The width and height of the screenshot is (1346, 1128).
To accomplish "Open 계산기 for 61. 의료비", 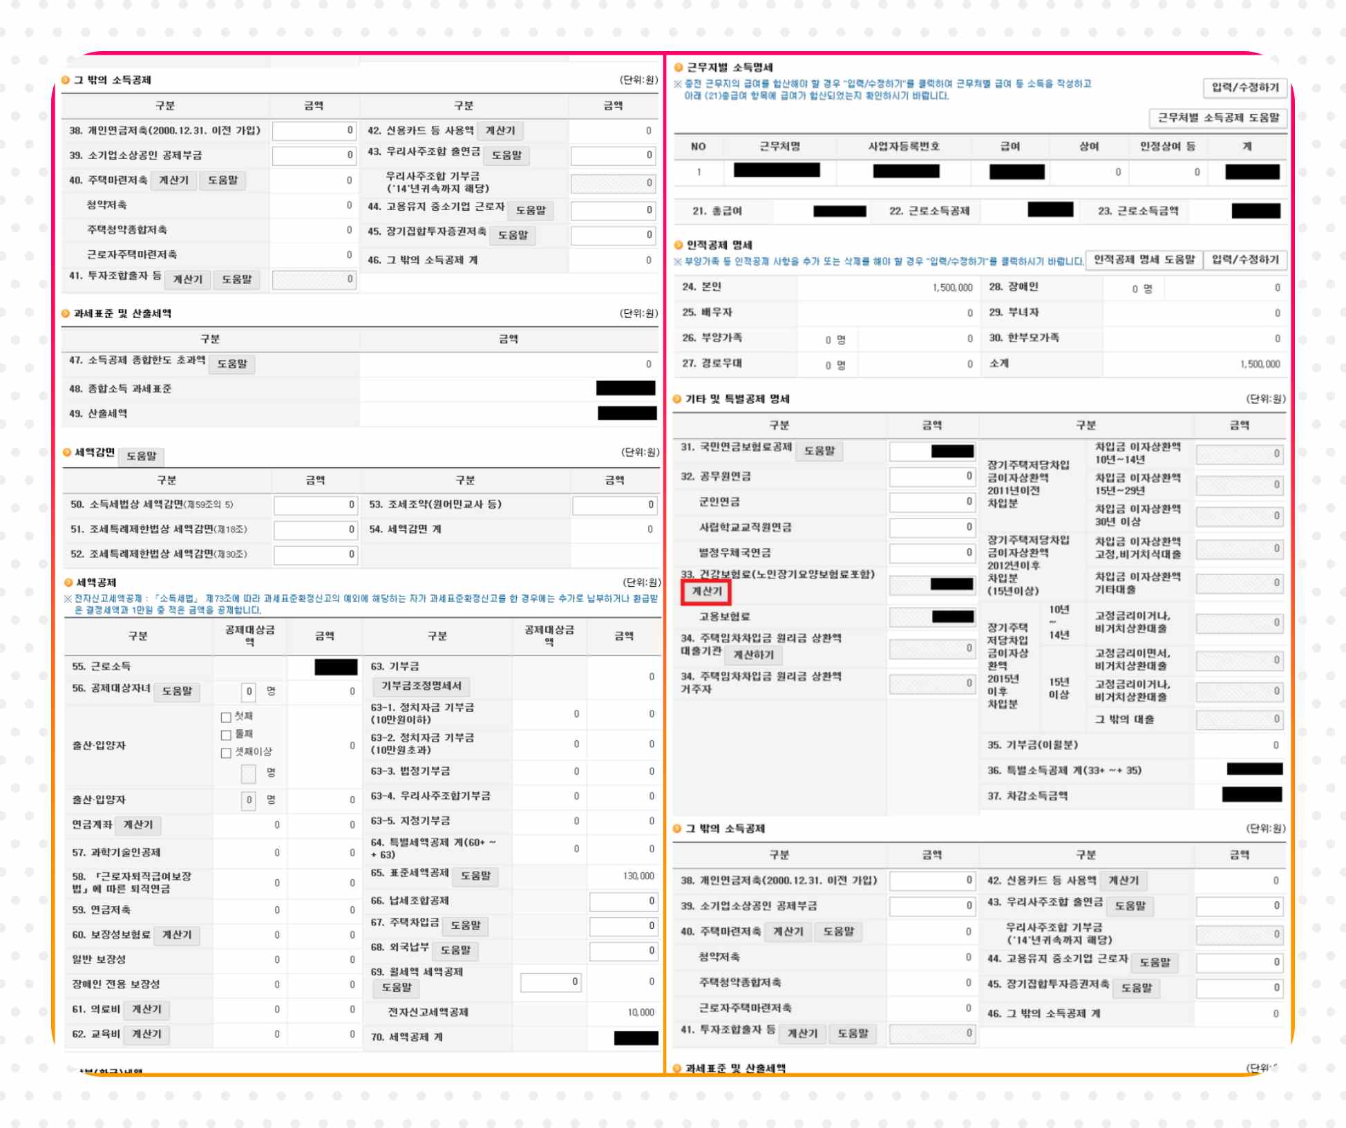I will (146, 1010).
